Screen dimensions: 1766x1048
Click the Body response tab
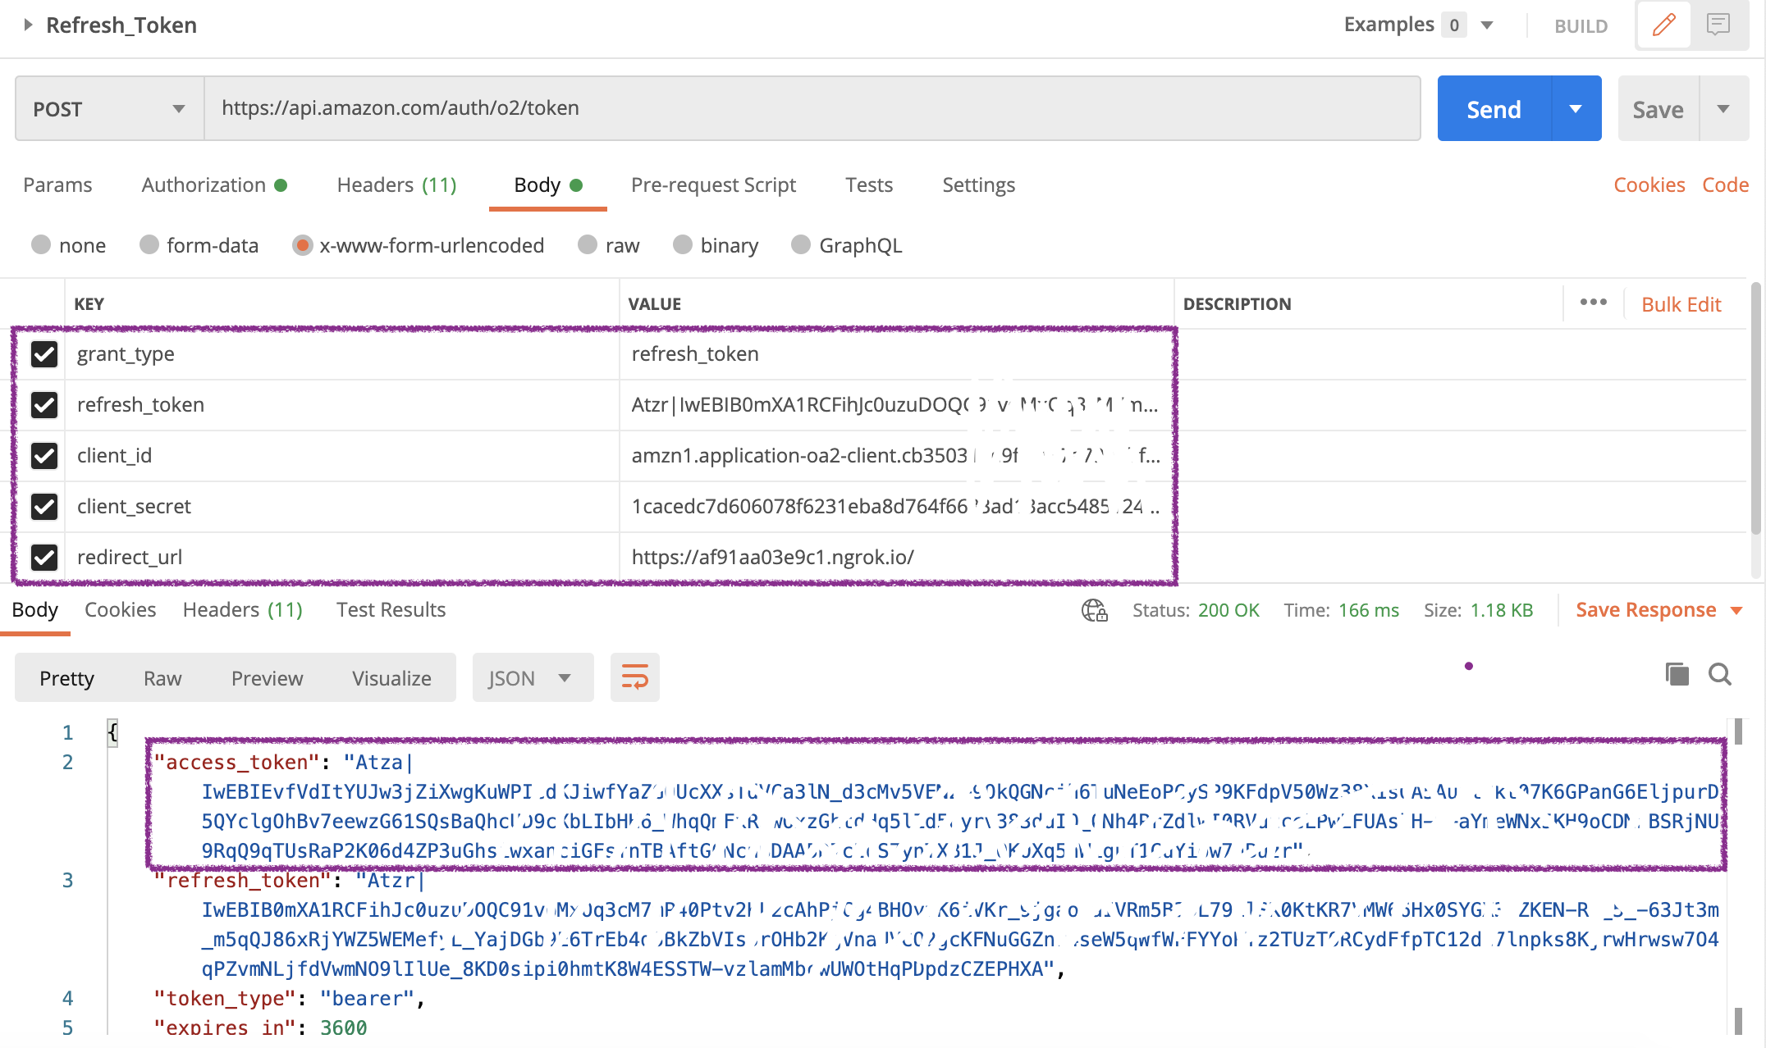click(34, 609)
